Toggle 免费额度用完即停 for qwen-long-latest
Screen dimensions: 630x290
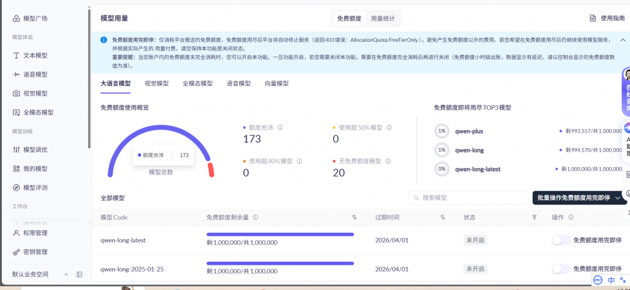click(561, 240)
